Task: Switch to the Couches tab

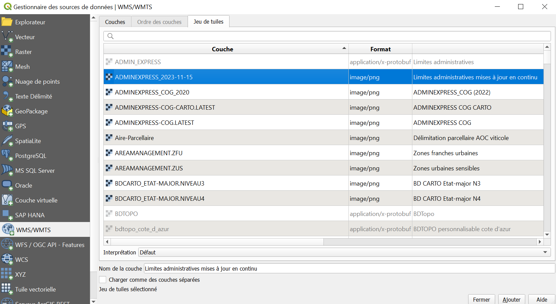Action: [x=115, y=21]
